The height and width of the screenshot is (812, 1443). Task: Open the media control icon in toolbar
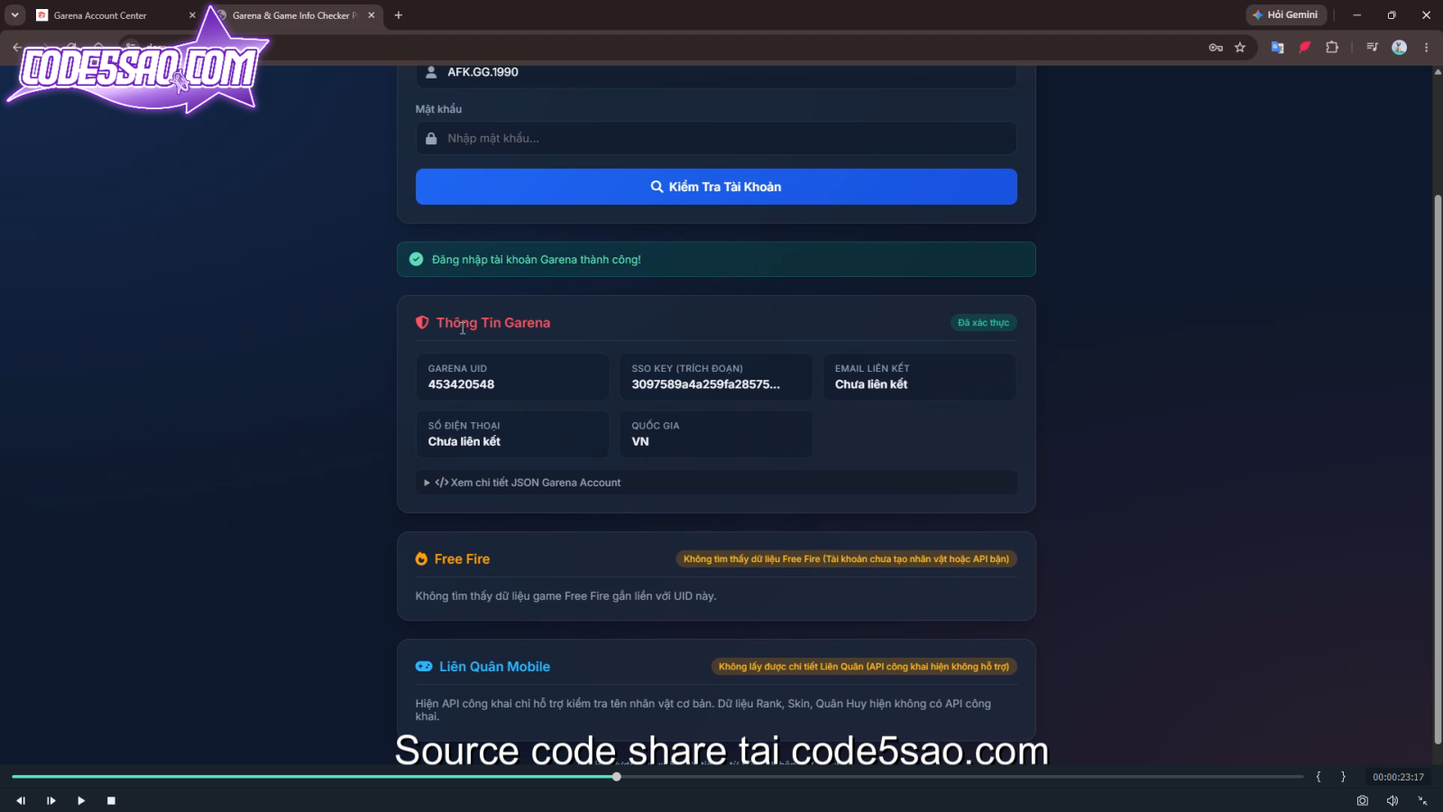pos(1372,48)
